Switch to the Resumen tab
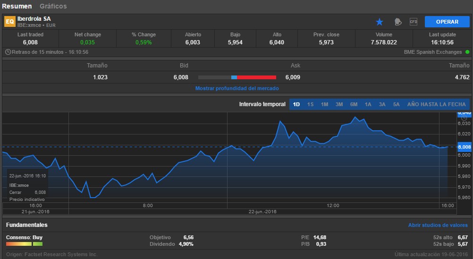Screen dimensions: 473x259 click(17, 6)
